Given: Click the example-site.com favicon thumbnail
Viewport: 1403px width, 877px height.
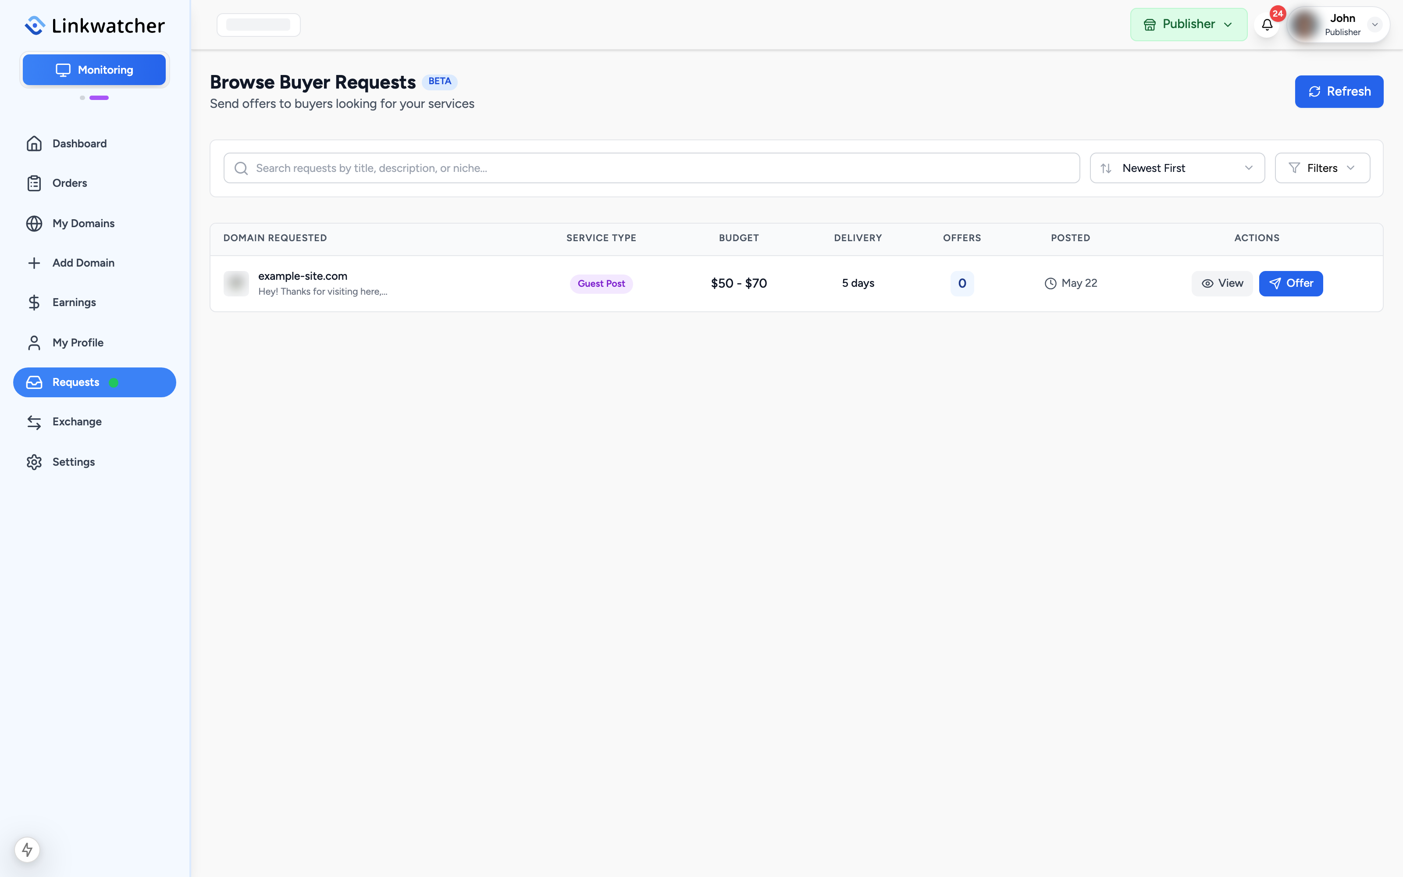Looking at the screenshot, I should click(236, 284).
